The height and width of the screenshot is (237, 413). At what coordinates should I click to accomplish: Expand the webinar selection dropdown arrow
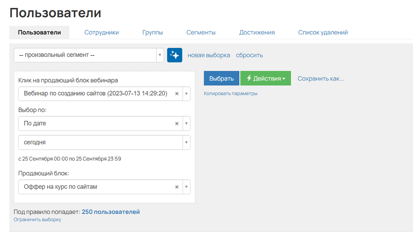pyautogui.click(x=186, y=94)
